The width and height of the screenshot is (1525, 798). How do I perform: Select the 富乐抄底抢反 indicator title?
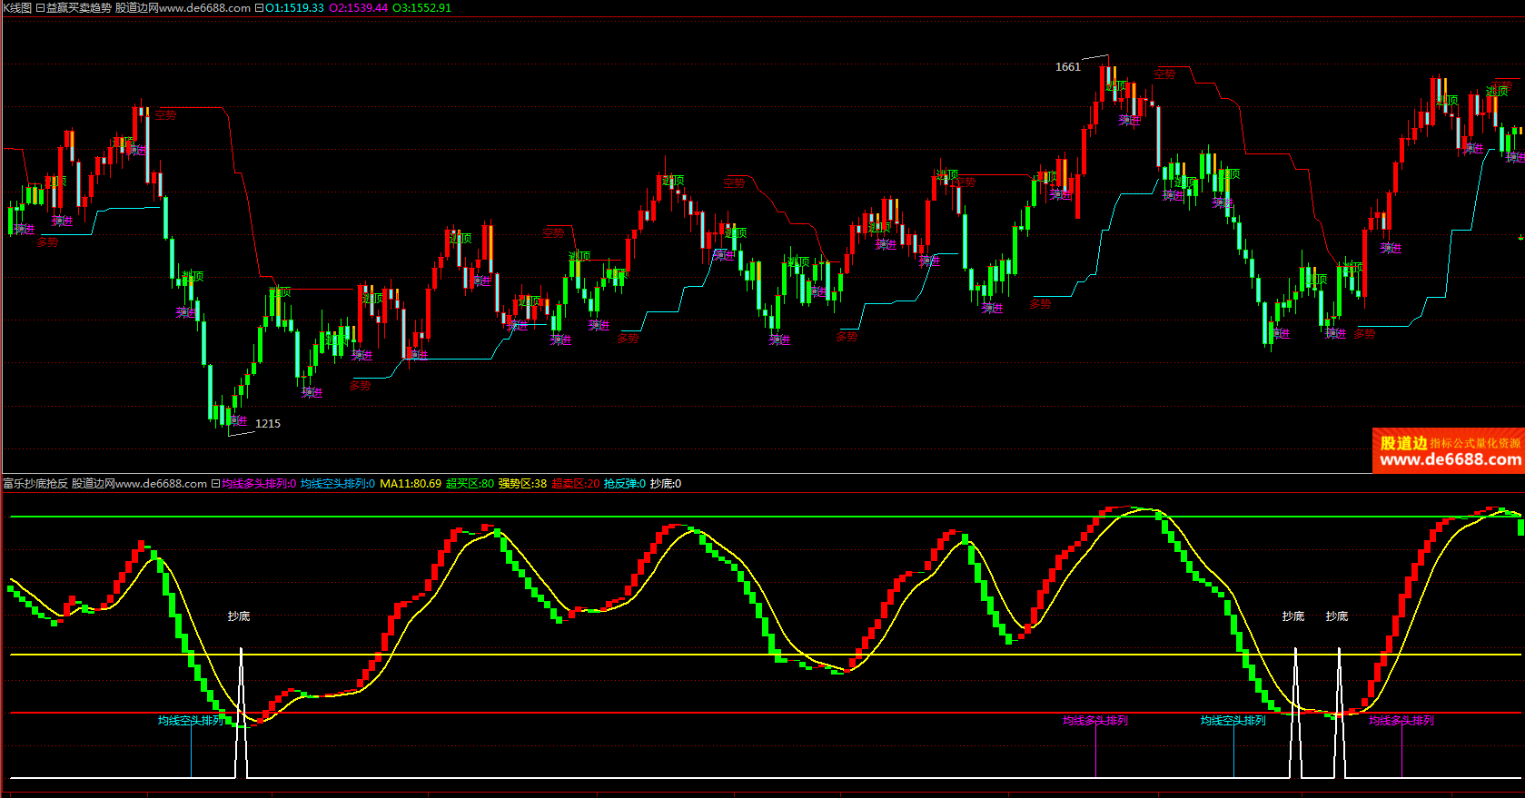coord(35,484)
